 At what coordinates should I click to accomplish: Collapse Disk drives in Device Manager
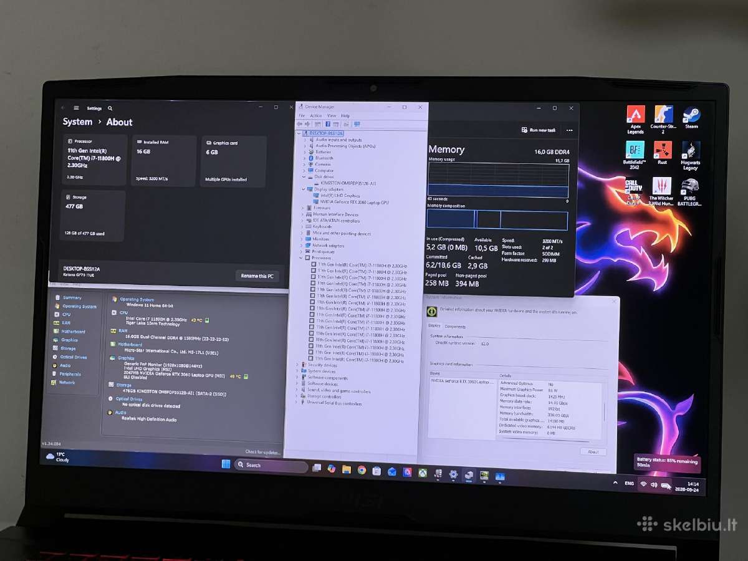point(304,177)
